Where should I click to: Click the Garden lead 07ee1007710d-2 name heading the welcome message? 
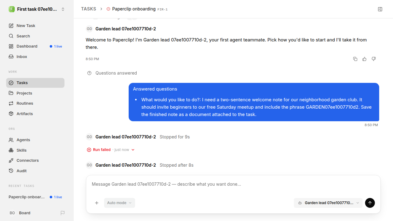tap(126, 29)
